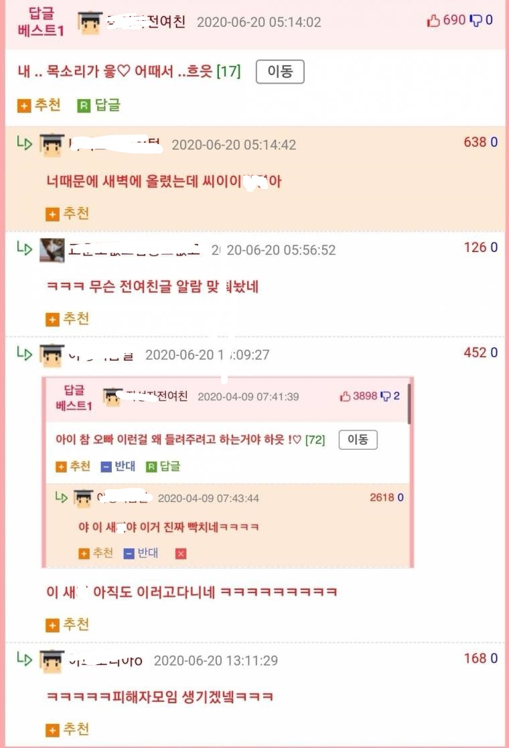
Task: Click the 답글 link inside the quoted comment
Action: point(163,466)
